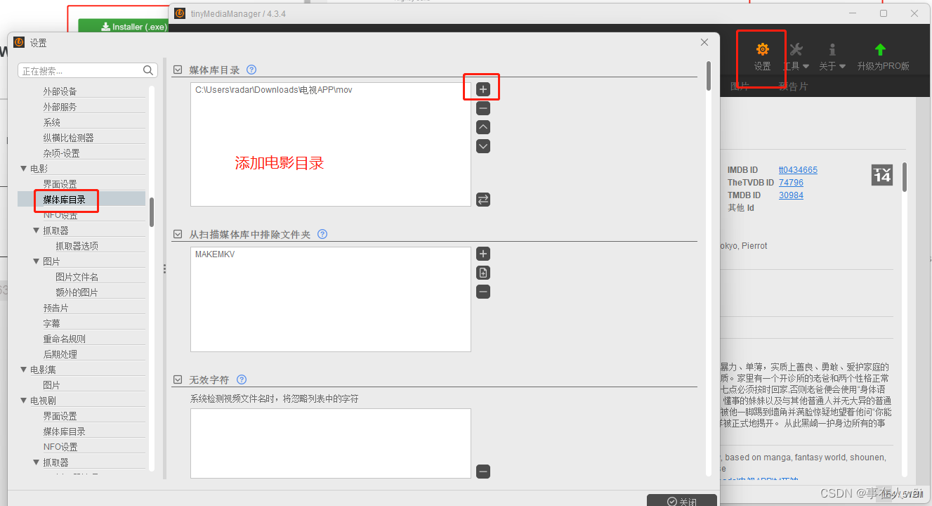The width and height of the screenshot is (932, 506).
Task: Click the file-add icon beside the MAKEMKV list
Action: [483, 273]
